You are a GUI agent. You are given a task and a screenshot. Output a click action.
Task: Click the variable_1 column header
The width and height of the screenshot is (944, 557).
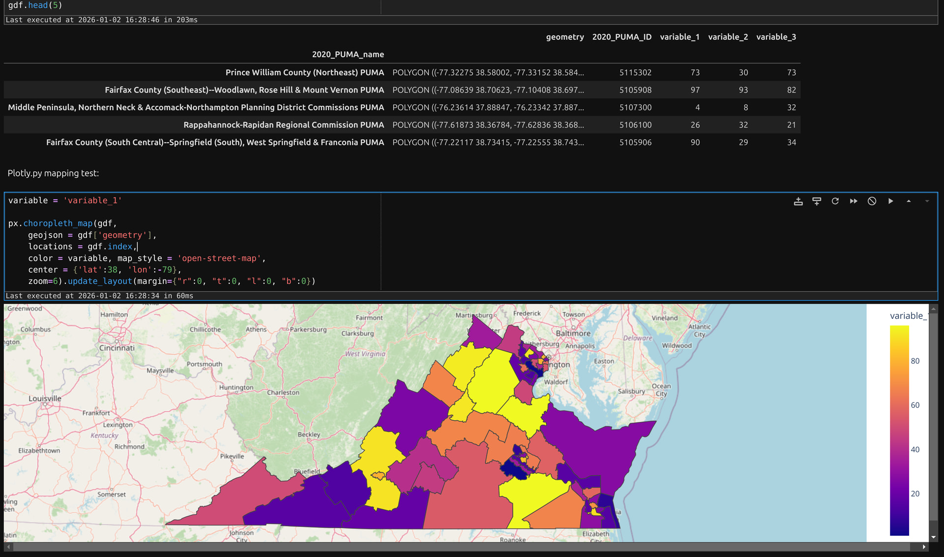pos(679,37)
